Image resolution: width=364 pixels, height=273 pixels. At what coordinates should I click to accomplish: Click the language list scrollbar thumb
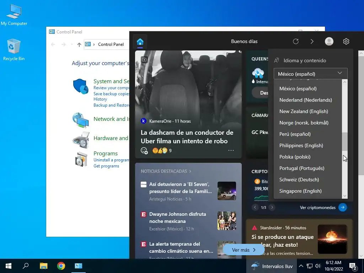click(345, 141)
